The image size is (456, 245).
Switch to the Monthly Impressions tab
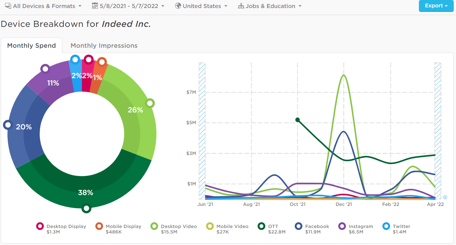pos(104,45)
